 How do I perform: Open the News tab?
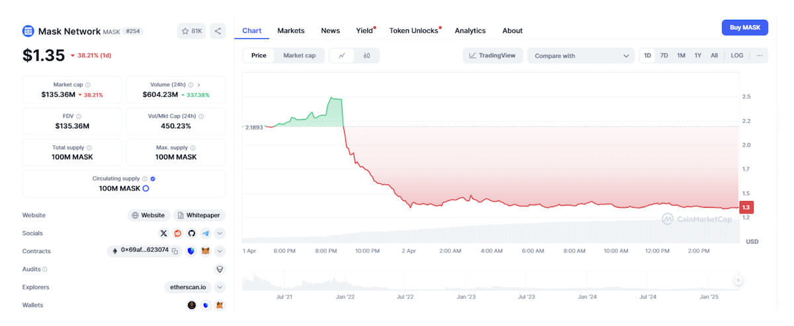point(330,30)
